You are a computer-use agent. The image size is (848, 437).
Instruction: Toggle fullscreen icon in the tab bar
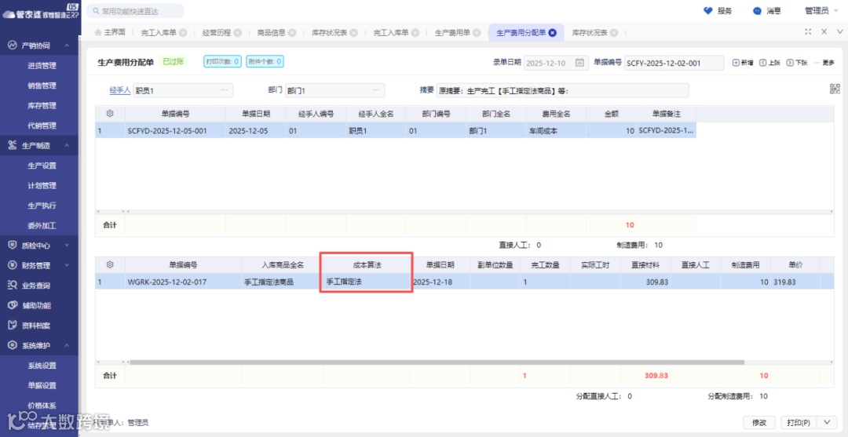808,32
